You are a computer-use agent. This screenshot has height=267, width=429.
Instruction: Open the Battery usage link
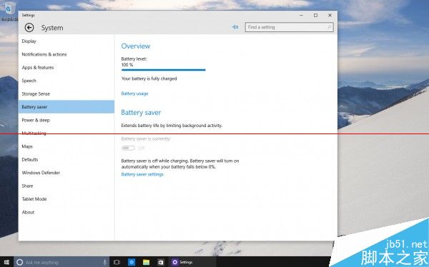[x=134, y=94]
